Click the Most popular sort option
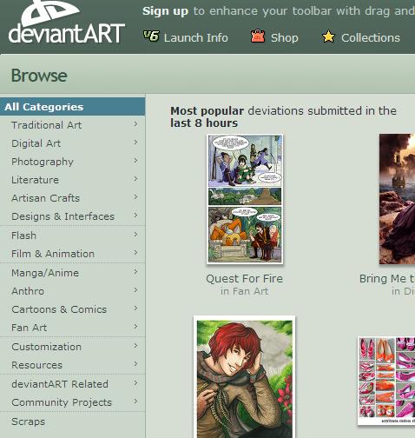The image size is (415, 438). click(207, 111)
